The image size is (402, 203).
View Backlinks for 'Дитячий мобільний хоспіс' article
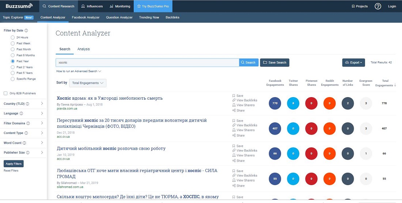click(x=244, y=150)
